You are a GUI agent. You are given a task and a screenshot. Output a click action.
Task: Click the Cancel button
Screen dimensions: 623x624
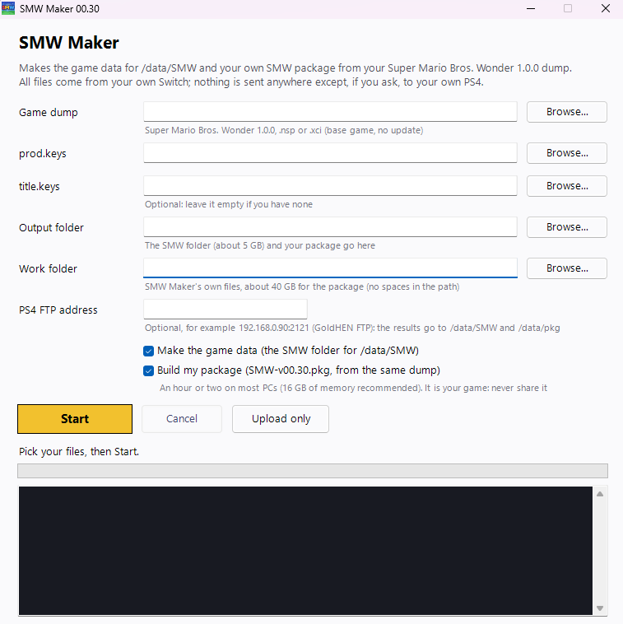(182, 419)
